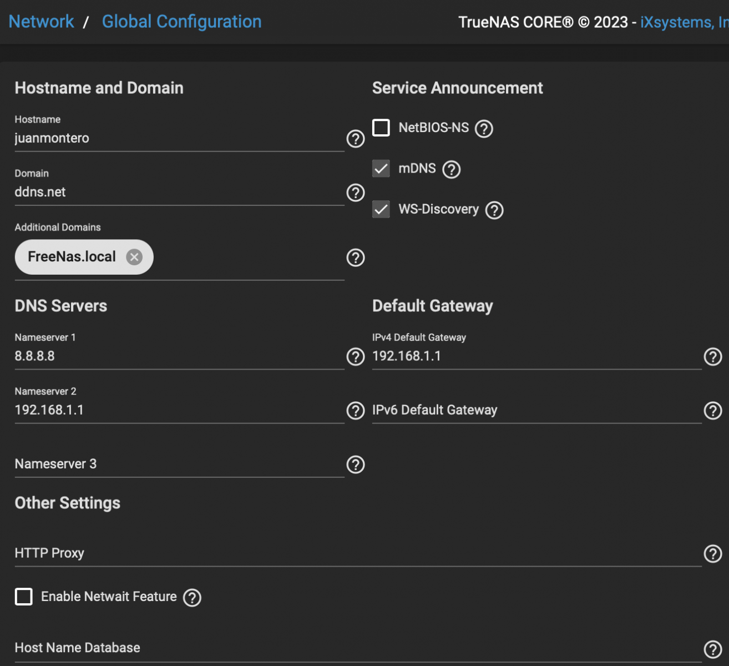Edit IPv4 Default Gateway field
The image size is (729, 666).
tap(536, 356)
